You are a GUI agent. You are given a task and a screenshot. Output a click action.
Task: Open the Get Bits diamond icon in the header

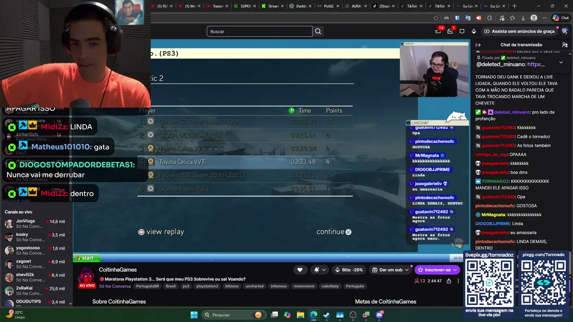[x=474, y=31]
